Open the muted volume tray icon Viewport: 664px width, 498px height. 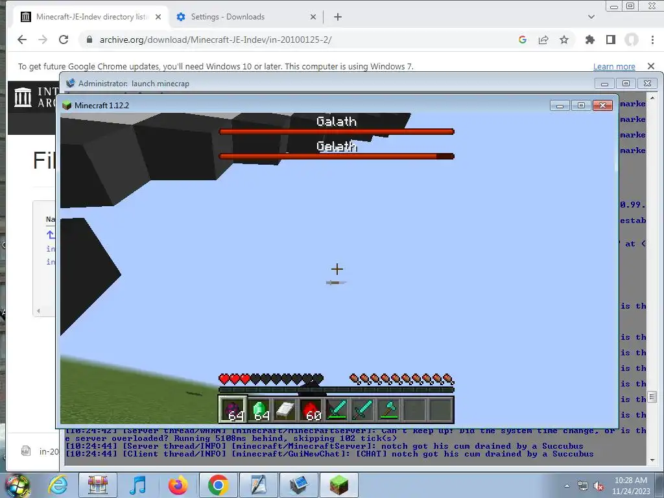coord(599,486)
